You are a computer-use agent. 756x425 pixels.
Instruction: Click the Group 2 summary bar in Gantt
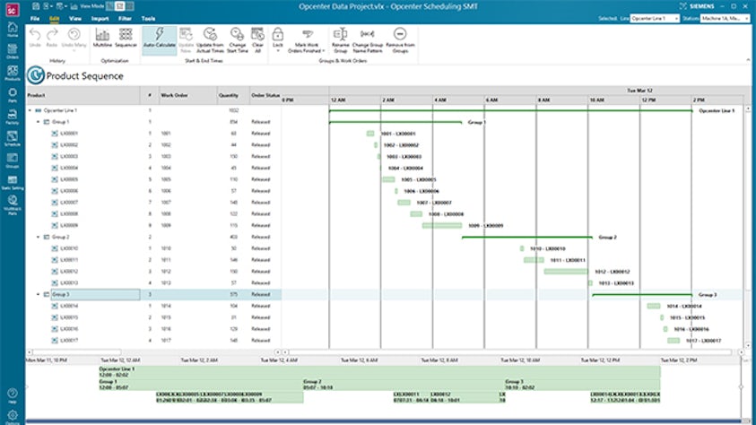pos(527,237)
